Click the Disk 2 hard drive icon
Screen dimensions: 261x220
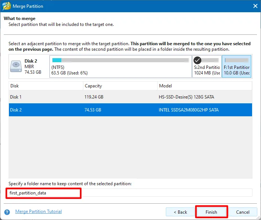pos(16,66)
